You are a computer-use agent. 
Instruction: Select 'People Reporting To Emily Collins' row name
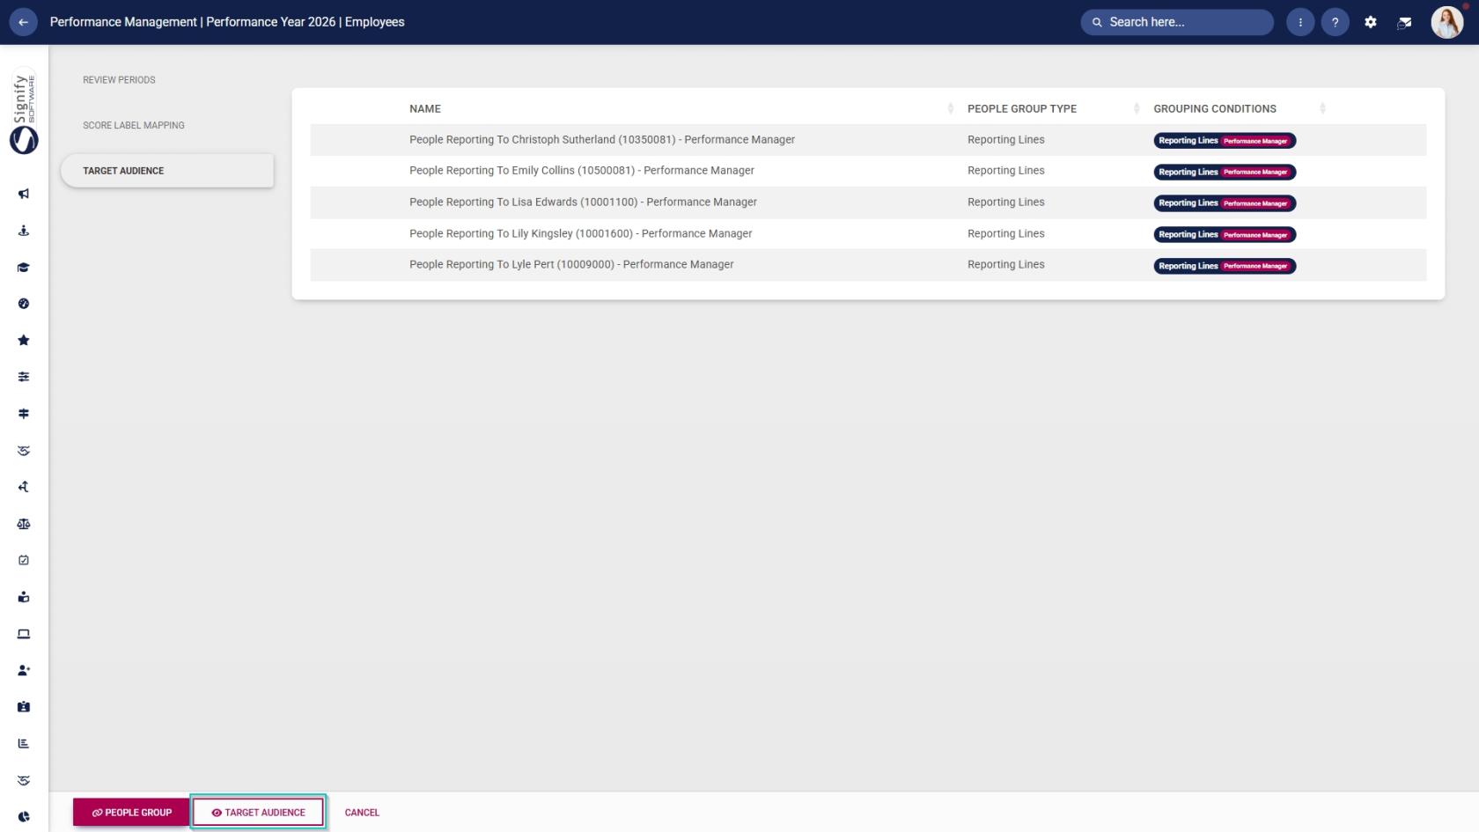click(582, 171)
